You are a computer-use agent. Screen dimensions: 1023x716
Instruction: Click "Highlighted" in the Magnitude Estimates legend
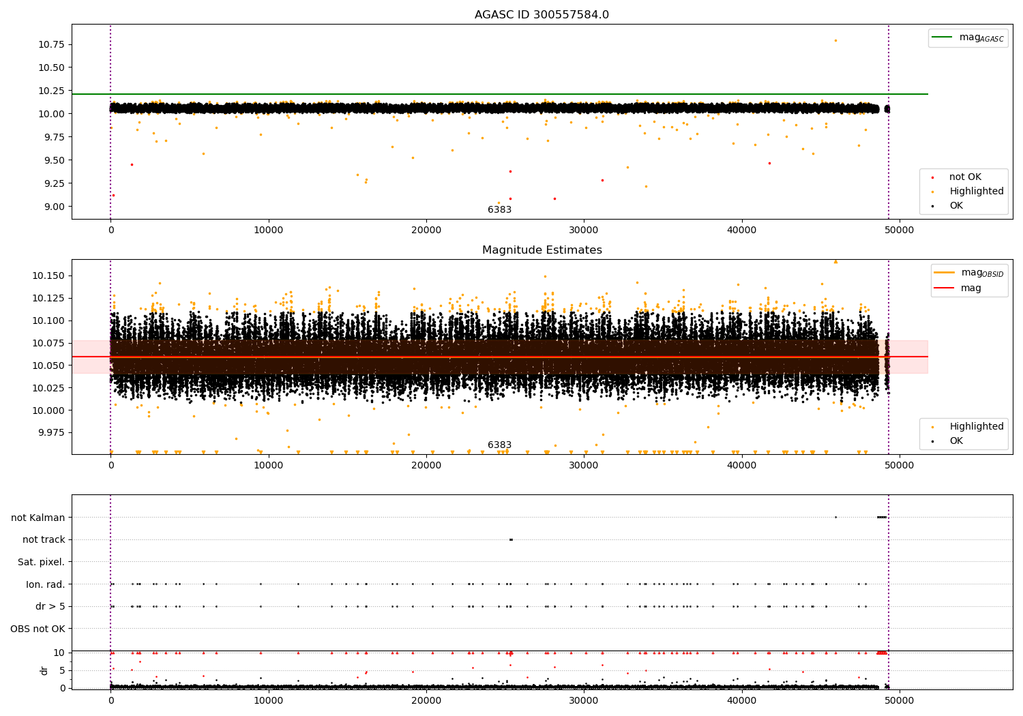977,427
